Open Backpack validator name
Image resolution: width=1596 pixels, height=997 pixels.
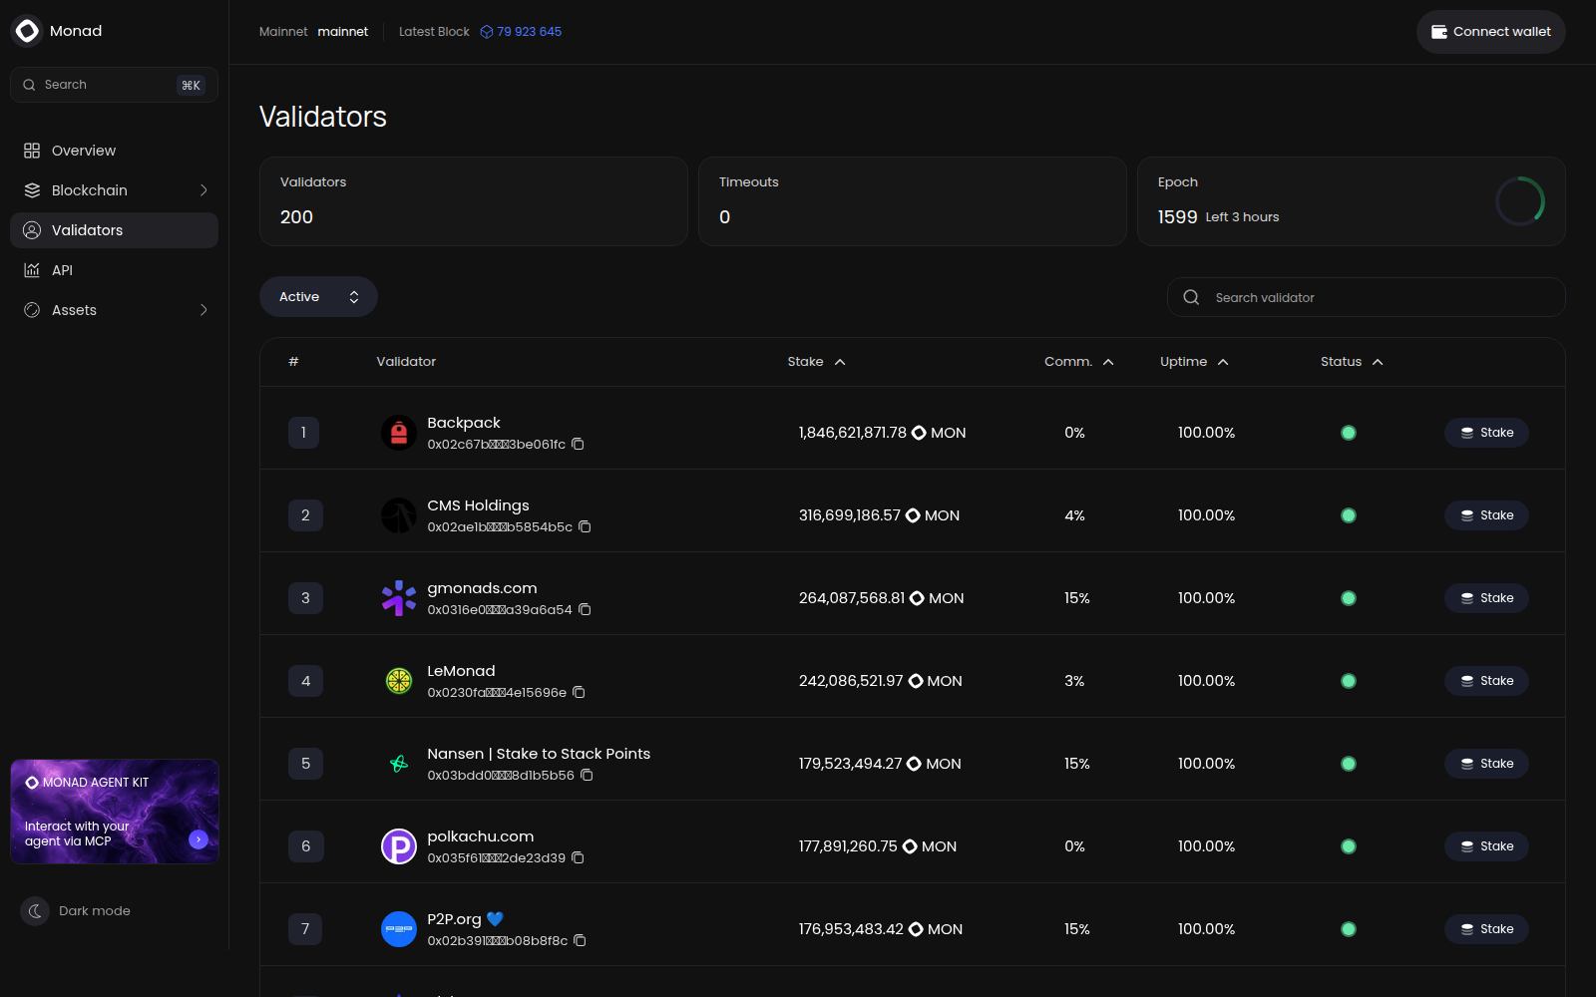pos(464,423)
